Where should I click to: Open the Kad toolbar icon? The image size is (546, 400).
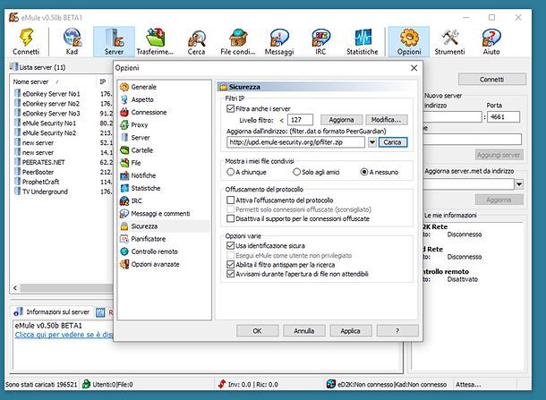[73, 42]
